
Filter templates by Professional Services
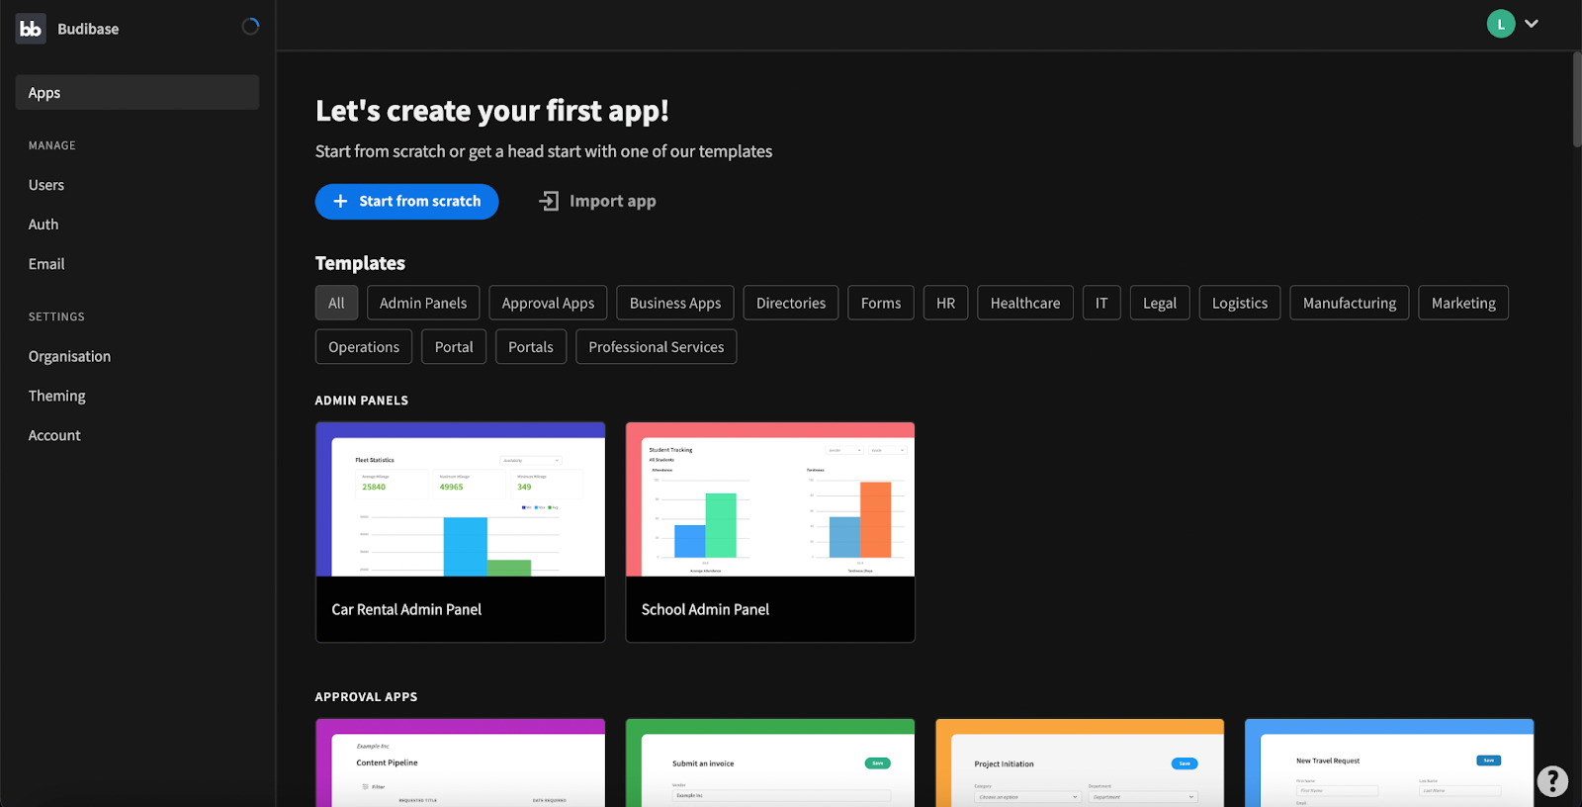[x=657, y=347]
